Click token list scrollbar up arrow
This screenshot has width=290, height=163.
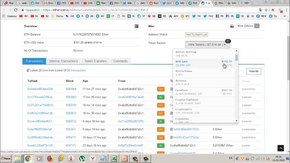237,51
